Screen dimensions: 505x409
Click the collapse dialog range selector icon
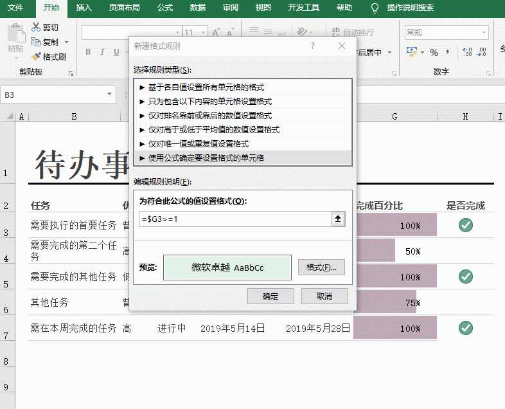point(338,219)
